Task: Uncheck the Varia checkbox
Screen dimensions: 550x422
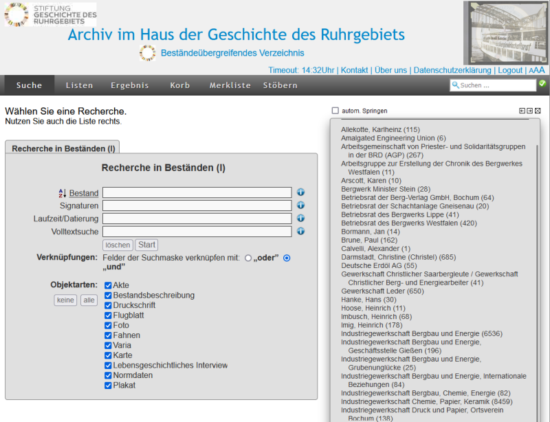Action: (108, 346)
